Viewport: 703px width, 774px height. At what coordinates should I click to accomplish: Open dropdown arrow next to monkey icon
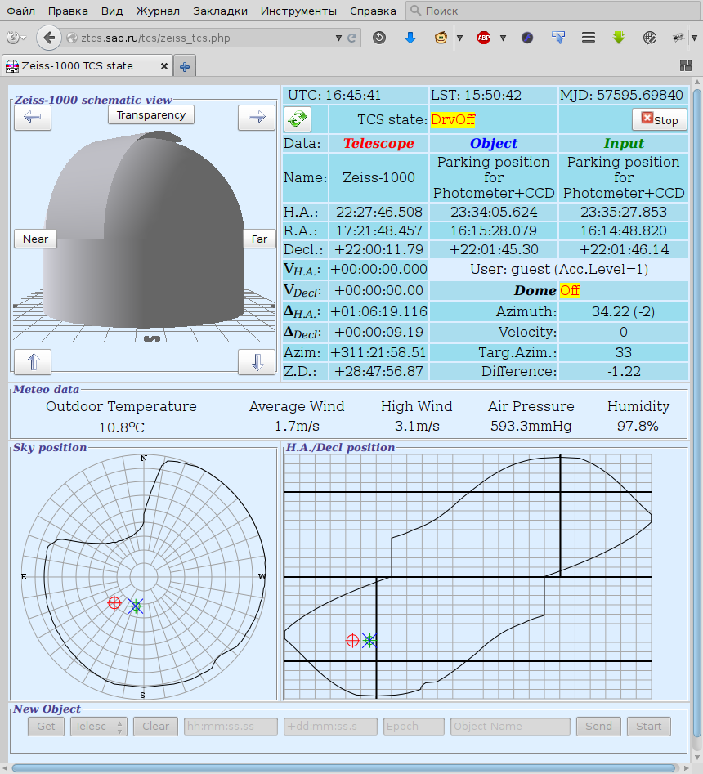(x=459, y=38)
